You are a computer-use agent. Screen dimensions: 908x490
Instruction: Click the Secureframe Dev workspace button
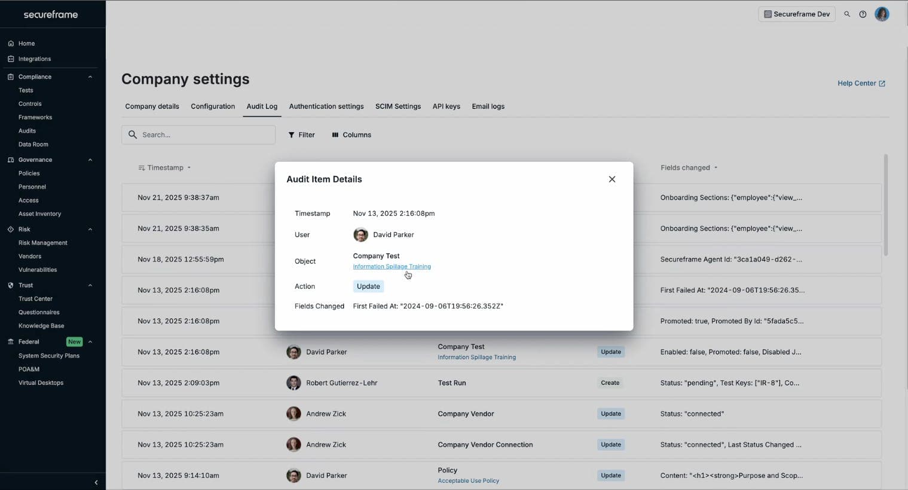coord(796,14)
